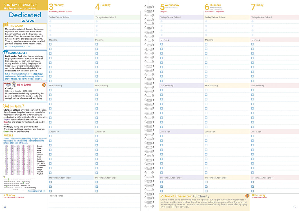Click page number 33
Screen dimensions: 299x211
[x=294, y=207]
